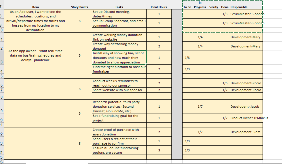Viewport: 282px width, 164px height.
Task: Click 'Conduct weekly reminders' task cell
Action: (x=119, y=83)
